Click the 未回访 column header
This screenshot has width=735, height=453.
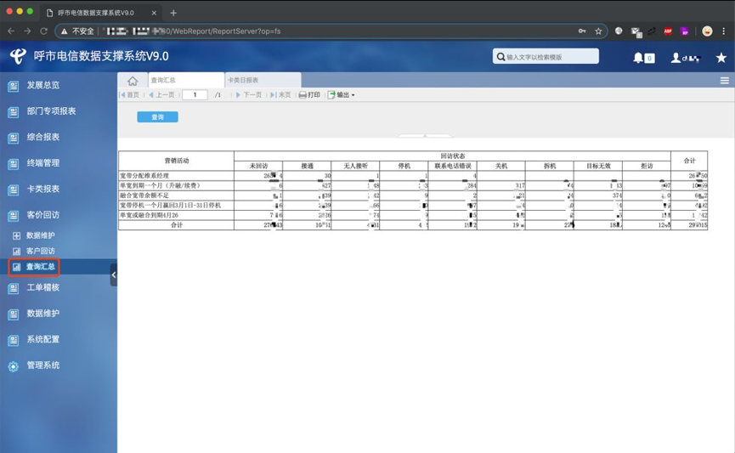(x=258, y=166)
